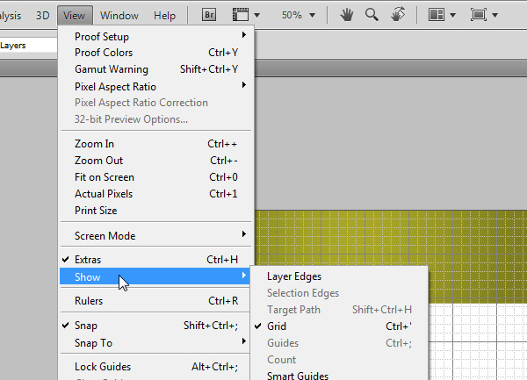Open the Window menu
Image resolution: width=527 pixels, height=380 pixels.
(119, 16)
